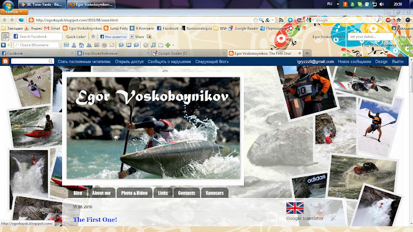Click the Gmail bookmark
Viewport: 413px width, 232px height.
[x=52, y=28]
